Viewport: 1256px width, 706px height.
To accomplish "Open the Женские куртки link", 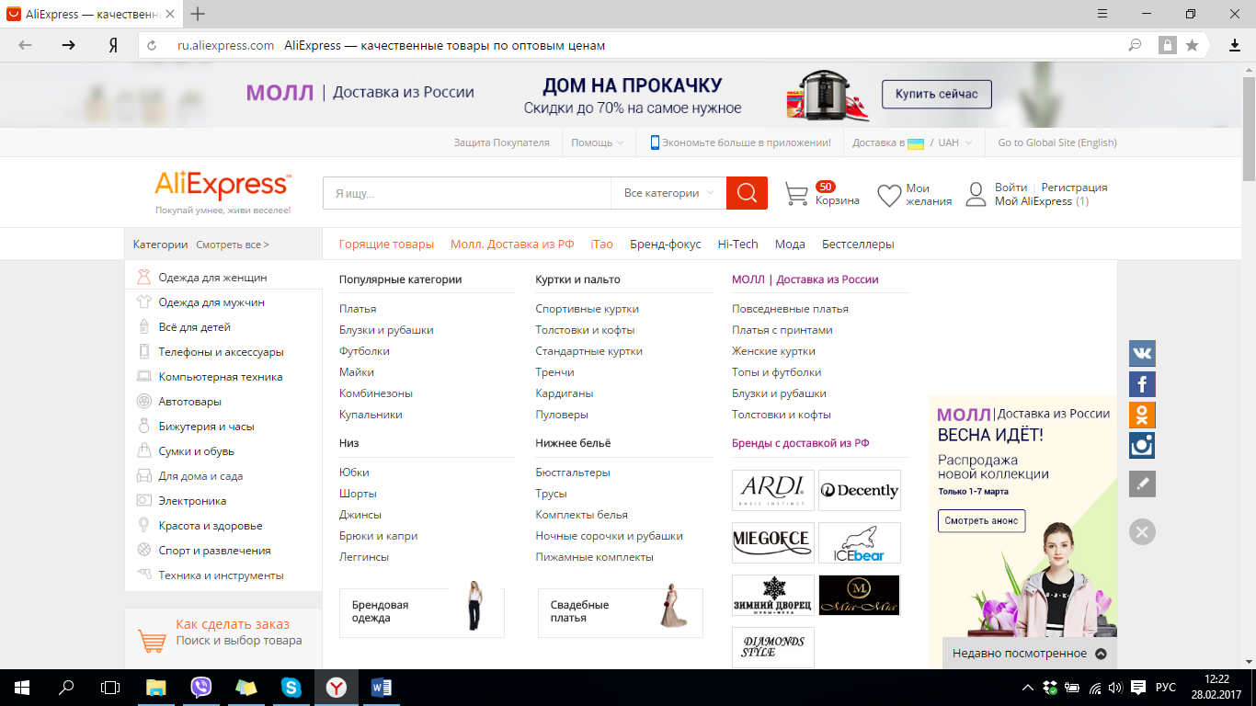I will tap(773, 351).
